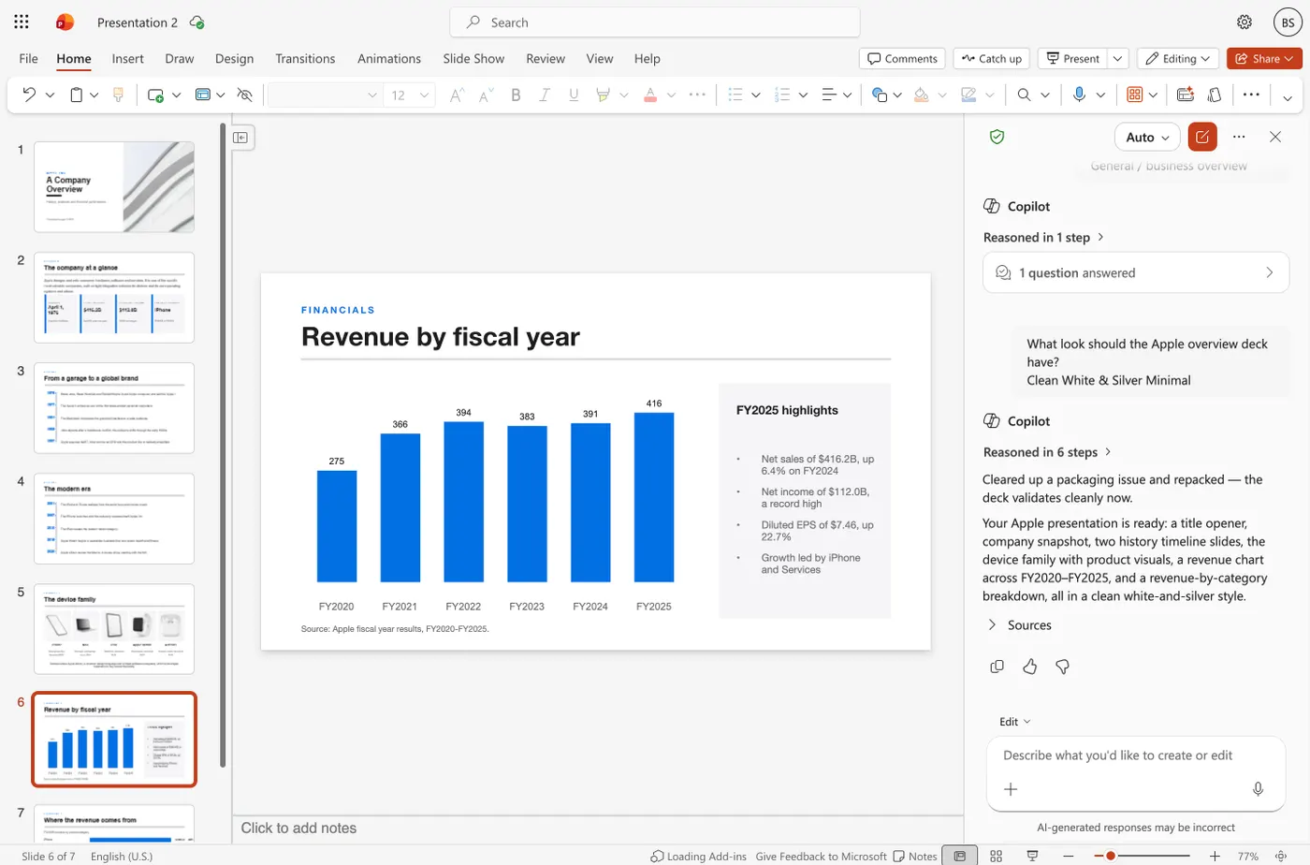Toggle Italic formatting
The height and width of the screenshot is (865, 1310).
[x=545, y=95]
